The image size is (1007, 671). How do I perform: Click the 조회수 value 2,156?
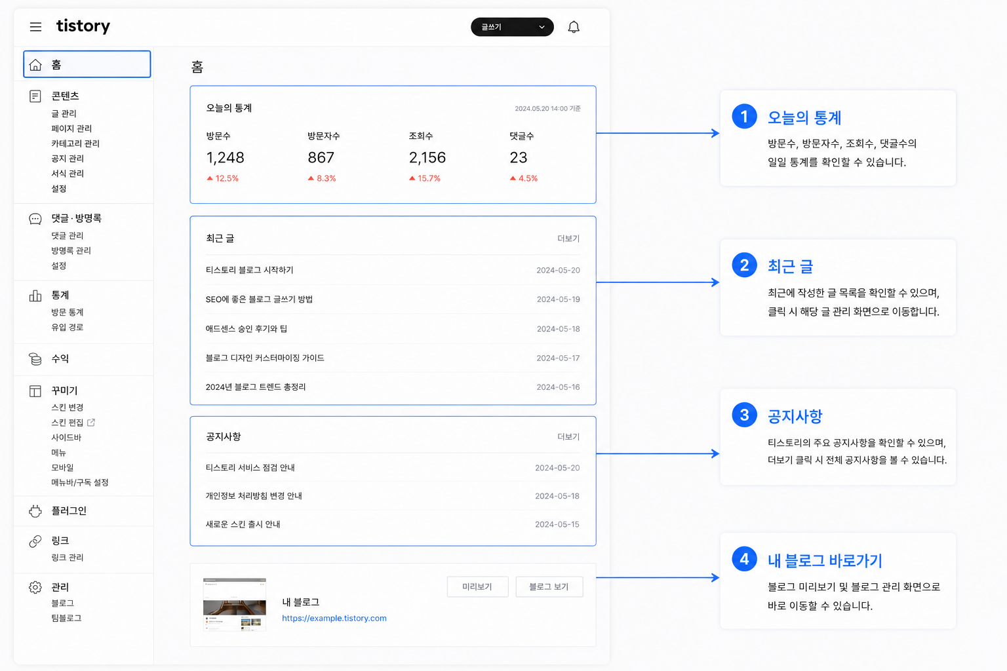pyautogui.click(x=427, y=158)
